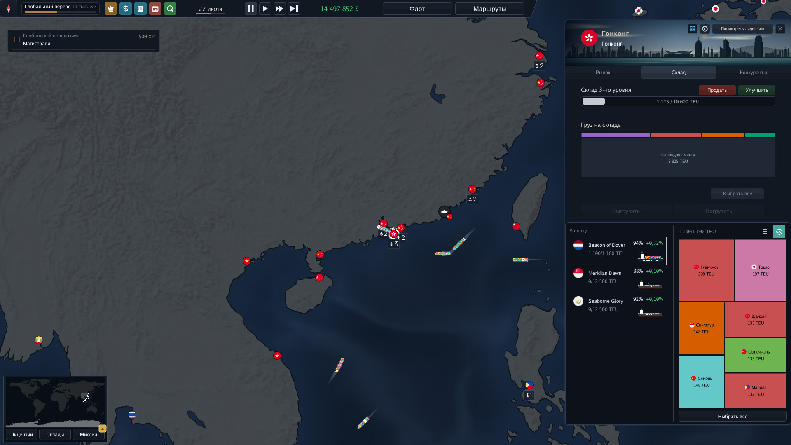The width and height of the screenshot is (791, 445).
Task: Select ship Beacon of Dover
Action: (x=619, y=251)
